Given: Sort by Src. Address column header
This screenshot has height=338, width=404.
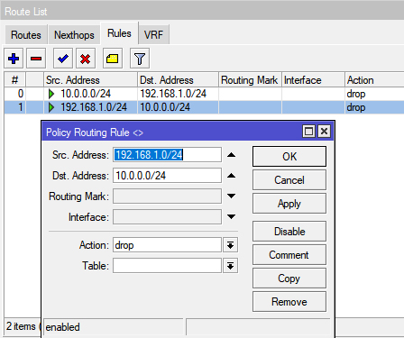Looking at the screenshot, I should [90, 80].
